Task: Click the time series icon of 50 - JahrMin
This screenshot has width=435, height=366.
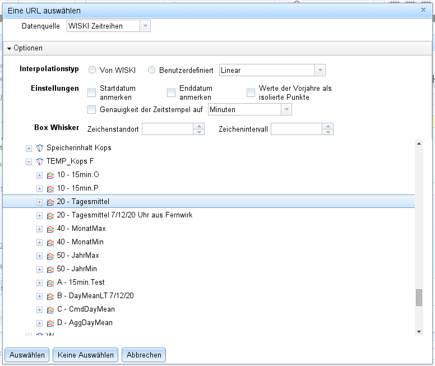Action: click(x=50, y=270)
